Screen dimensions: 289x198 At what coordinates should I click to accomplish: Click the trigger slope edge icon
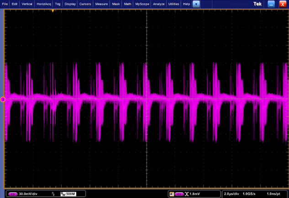pos(186,194)
